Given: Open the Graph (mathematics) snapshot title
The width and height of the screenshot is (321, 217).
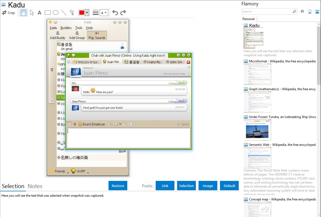Looking at the screenshot, I should 282,89.
